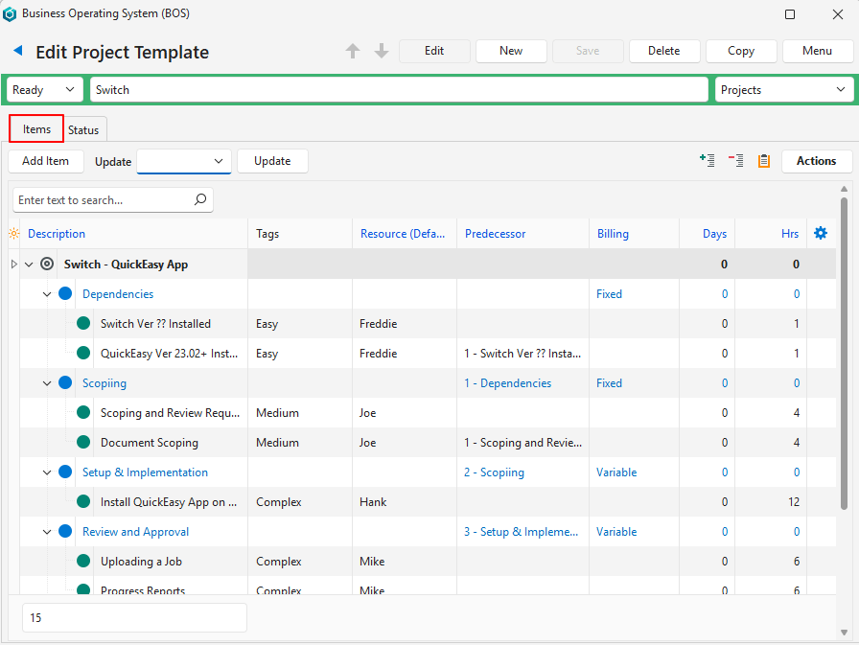
Task: Open the Ready status dropdown
Action: (x=44, y=90)
